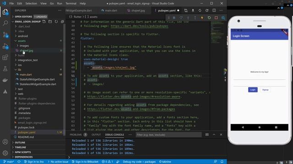Collapse the assets folder

(x=22, y=41)
